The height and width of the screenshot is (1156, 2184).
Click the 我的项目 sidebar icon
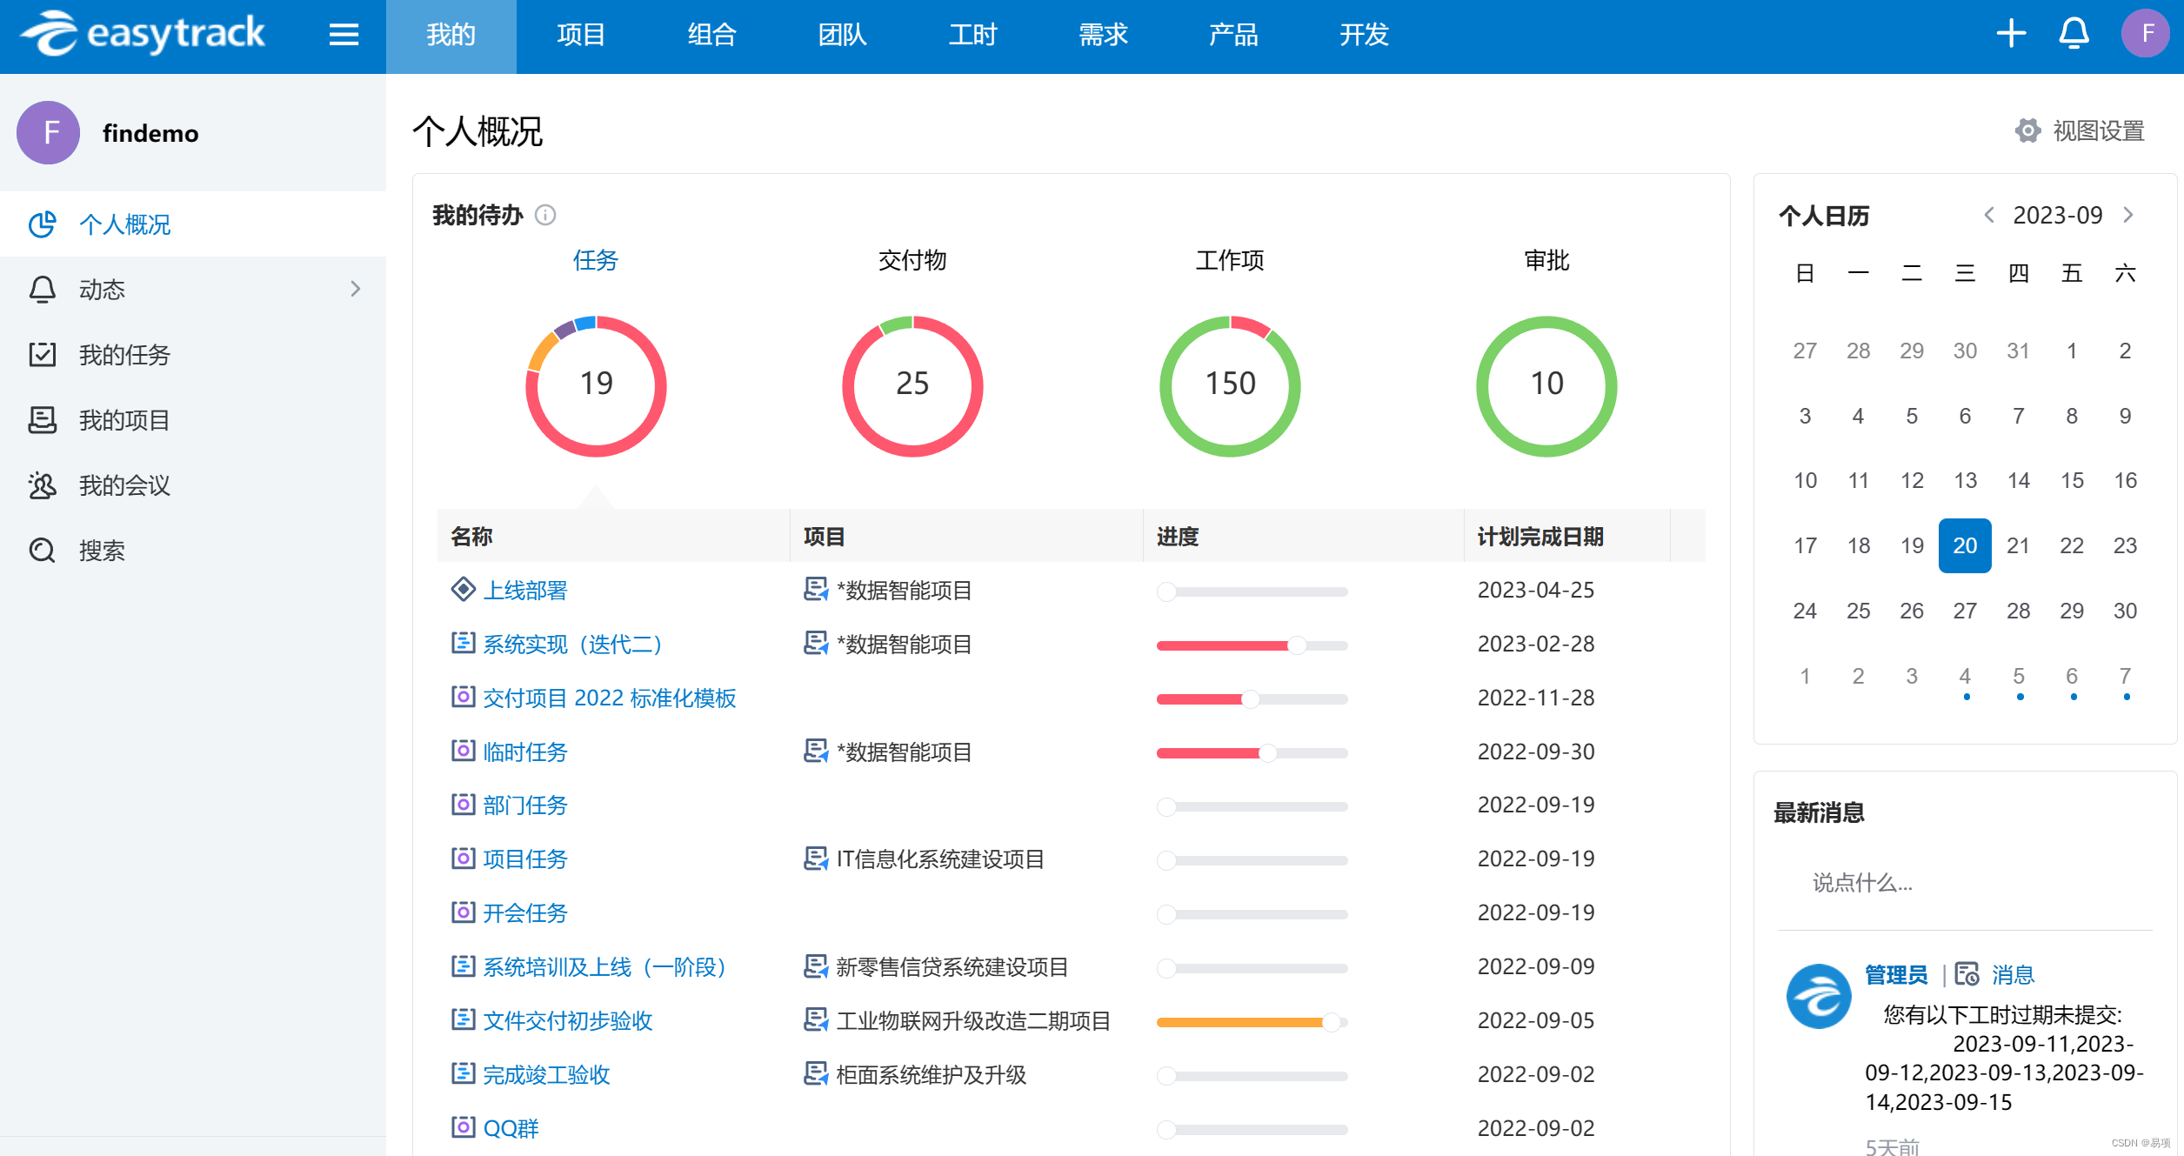click(x=43, y=419)
